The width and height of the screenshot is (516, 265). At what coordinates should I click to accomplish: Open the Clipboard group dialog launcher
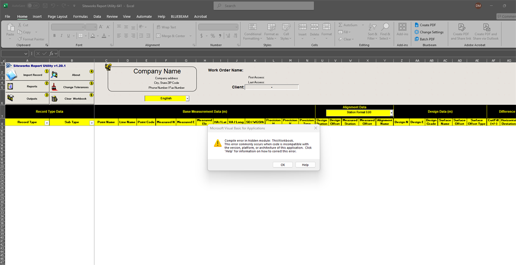click(46, 45)
